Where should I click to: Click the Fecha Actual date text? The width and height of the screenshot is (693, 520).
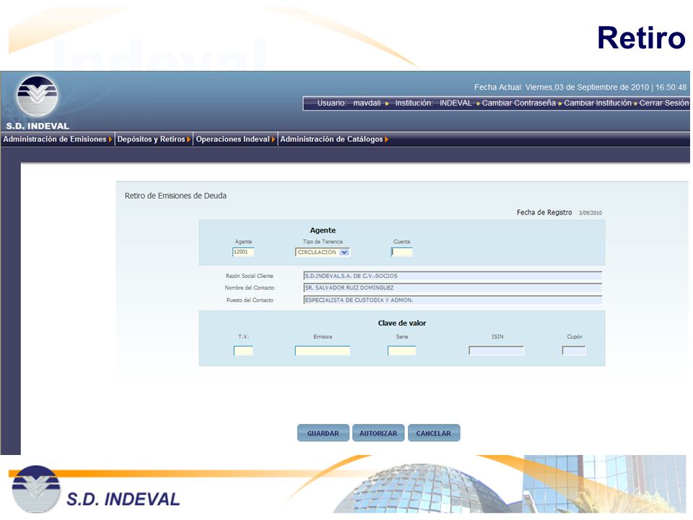point(580,87)
